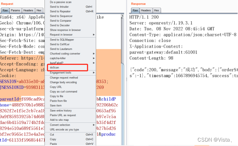
Task: Click 'Referer:' header in request
Action: (22, 58)
